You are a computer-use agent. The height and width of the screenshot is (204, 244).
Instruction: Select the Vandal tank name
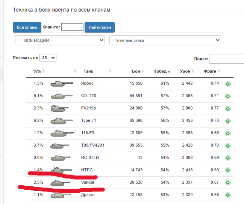88,182
